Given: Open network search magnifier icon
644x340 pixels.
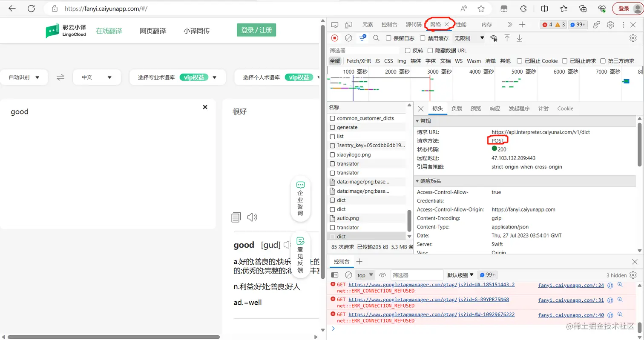Looking at the screenshot, I should (x=376, y=38).
